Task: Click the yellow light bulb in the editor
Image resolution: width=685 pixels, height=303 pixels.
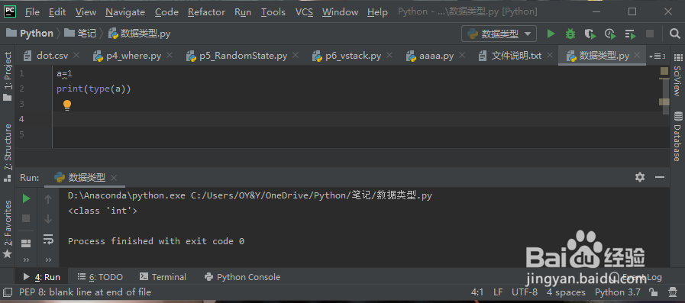Action: click(67, 105)
